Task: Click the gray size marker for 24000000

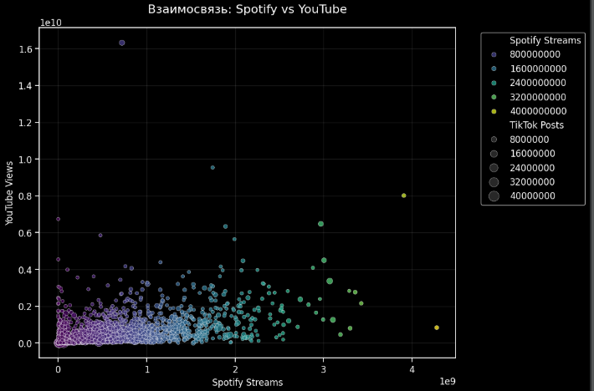Action: 494,168
